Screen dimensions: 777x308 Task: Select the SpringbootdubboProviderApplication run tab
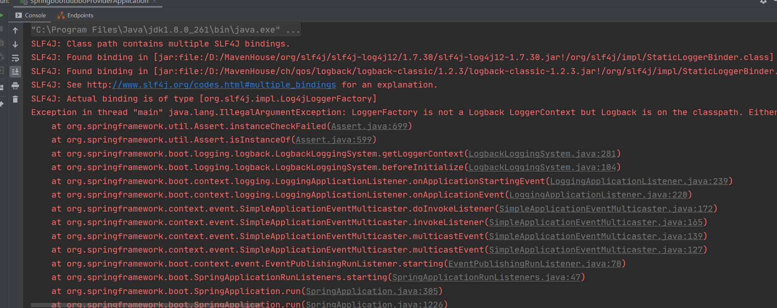[89, 2]
